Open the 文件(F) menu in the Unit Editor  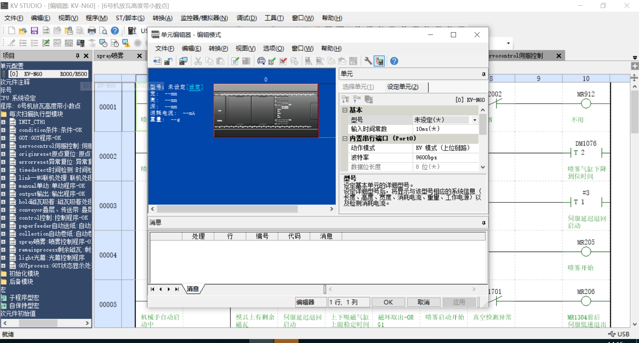165,49
